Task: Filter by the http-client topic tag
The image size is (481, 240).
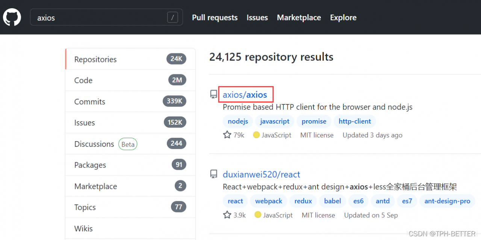Action: [x=355, y=121]
